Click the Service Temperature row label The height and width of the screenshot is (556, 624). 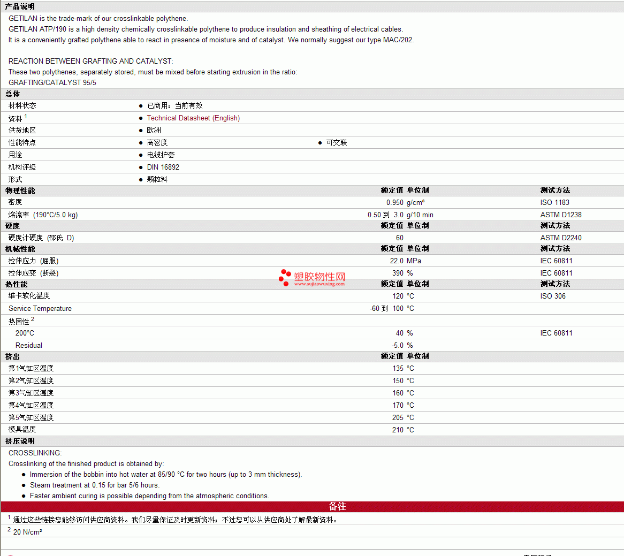[40, 309]
